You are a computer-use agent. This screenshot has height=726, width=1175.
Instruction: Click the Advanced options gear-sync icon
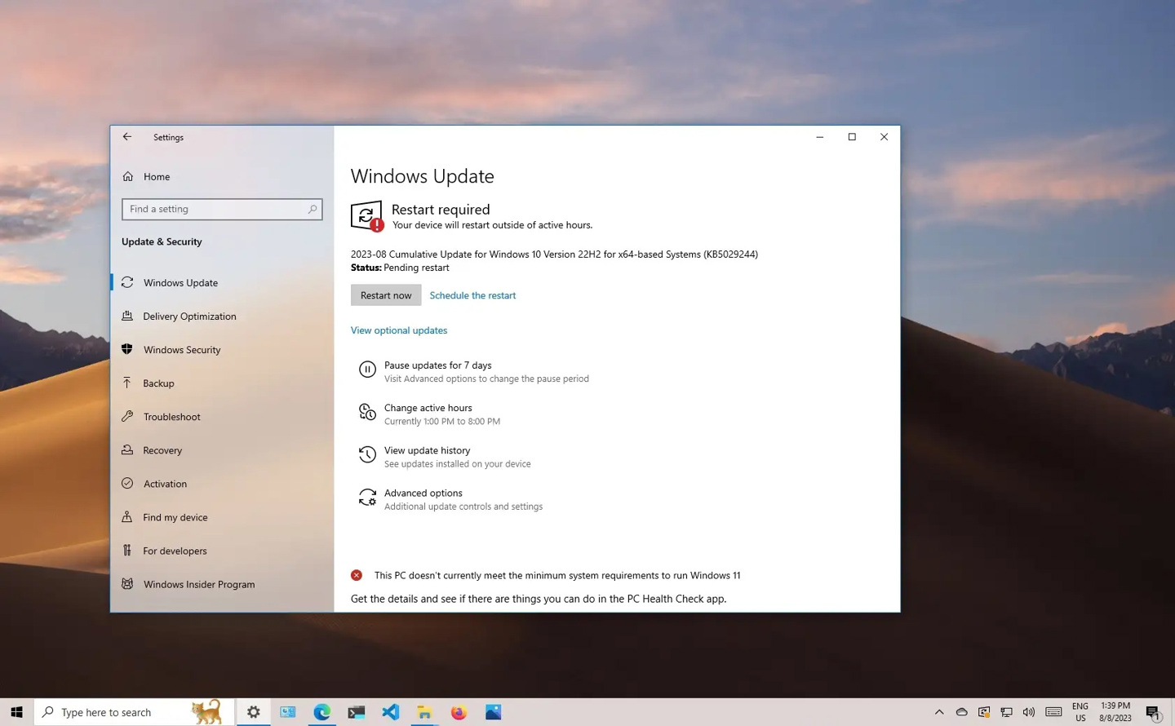367,497
